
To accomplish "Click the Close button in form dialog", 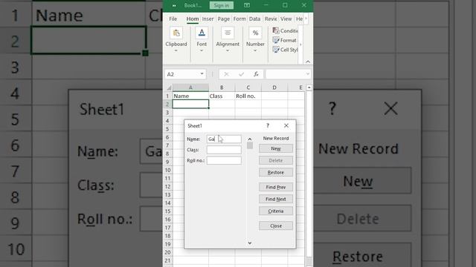I will coord(276,225).
